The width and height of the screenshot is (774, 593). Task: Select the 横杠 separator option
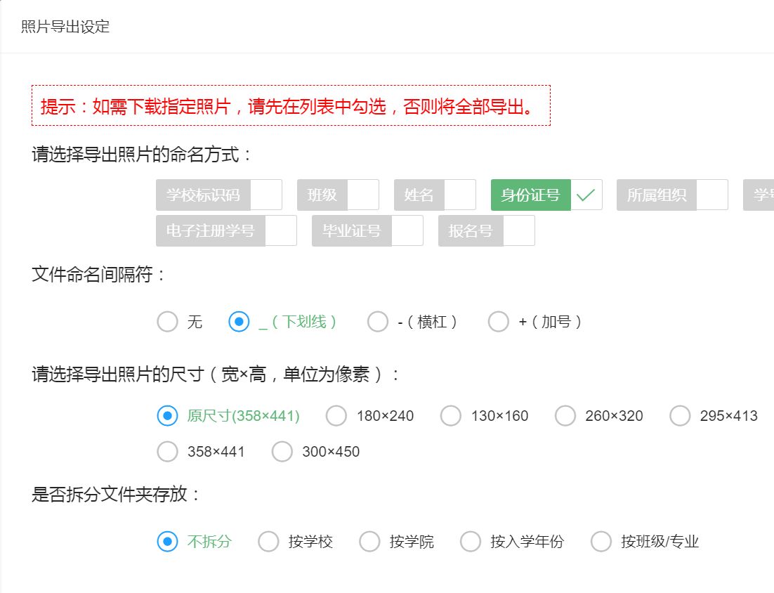(x=378, y=322)
